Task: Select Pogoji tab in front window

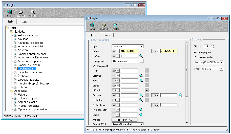Action: pyautogui.click(x=107, y=35)
